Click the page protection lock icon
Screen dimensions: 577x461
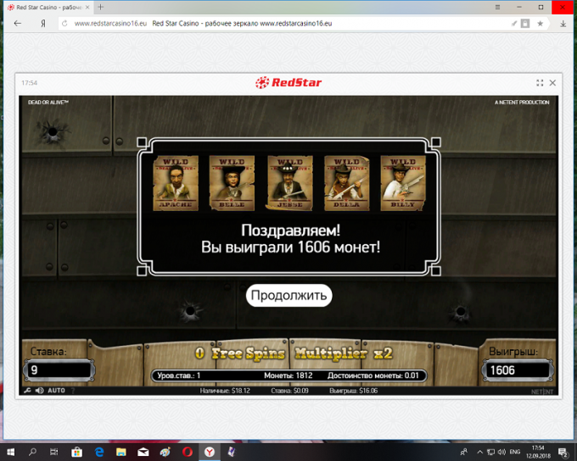525,24
